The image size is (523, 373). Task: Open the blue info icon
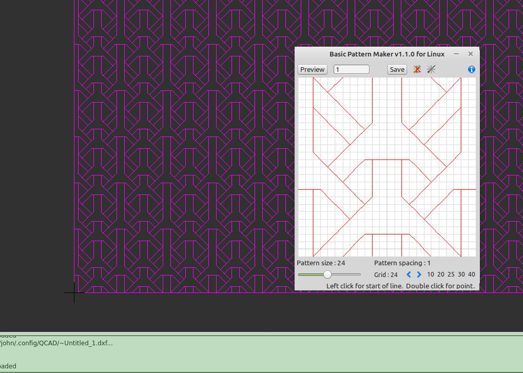tap(471, 69)
